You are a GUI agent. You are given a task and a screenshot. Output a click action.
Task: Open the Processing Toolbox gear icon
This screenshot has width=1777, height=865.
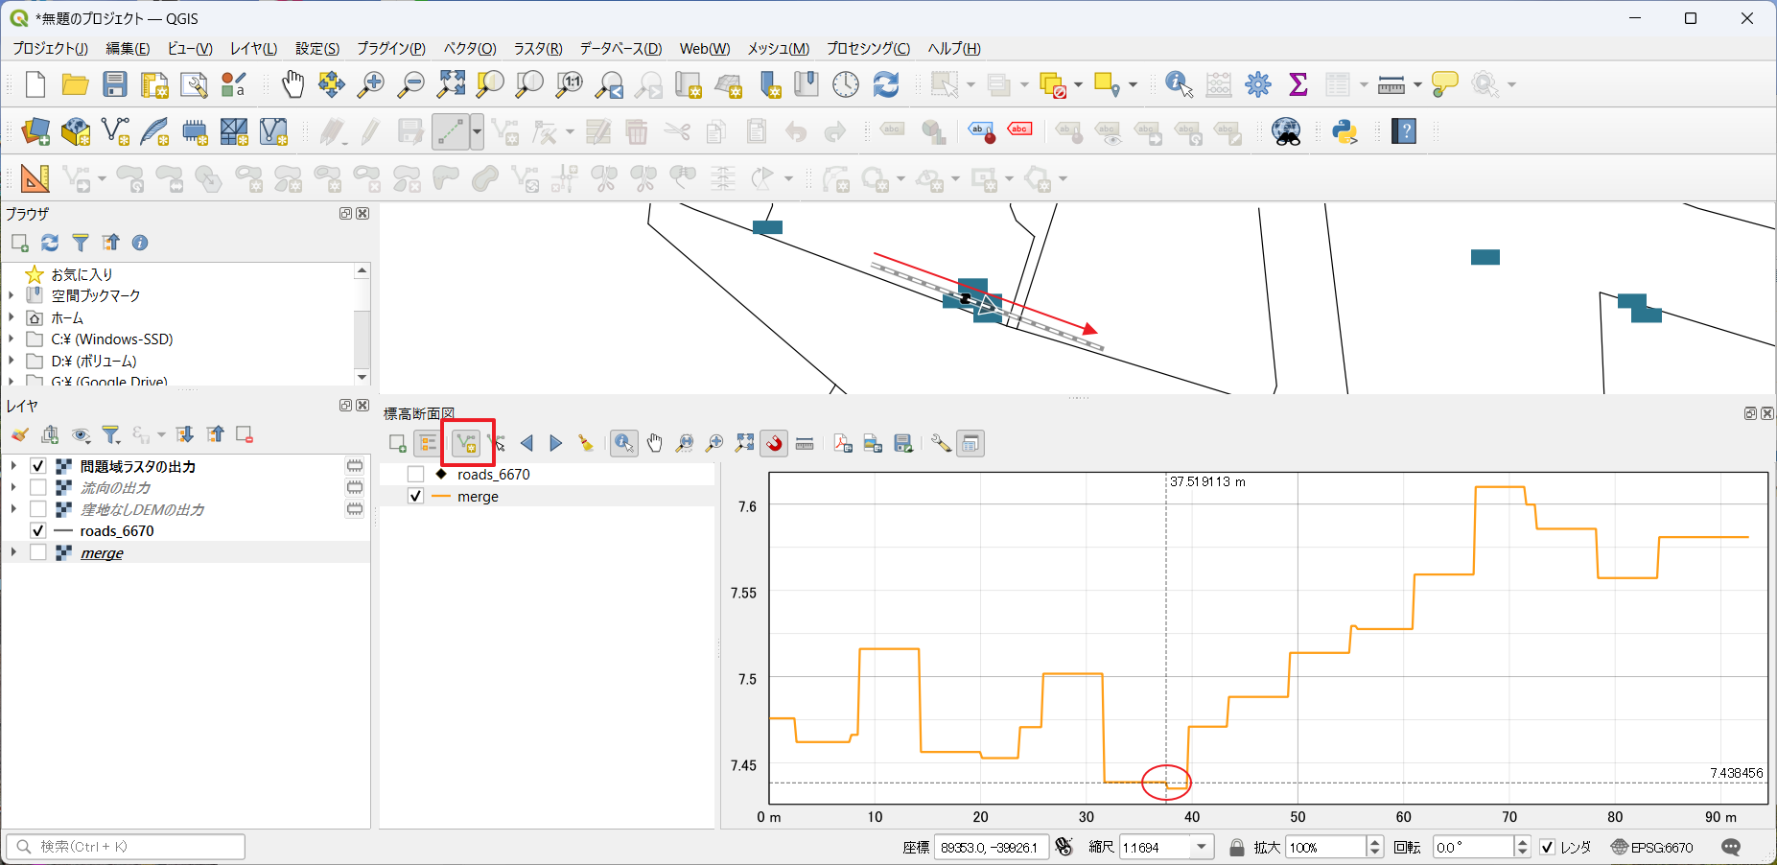1258,84
